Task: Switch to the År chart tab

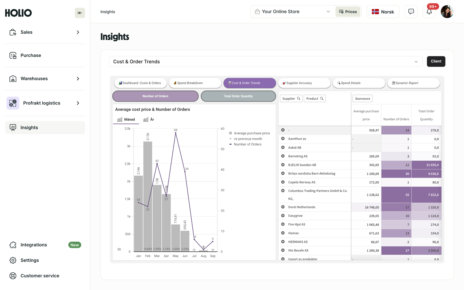Action: point(149,119)
